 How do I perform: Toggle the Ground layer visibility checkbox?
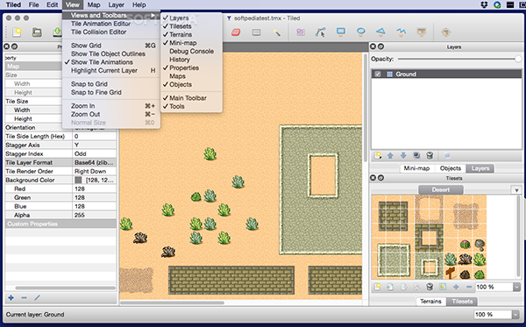coord(378,75)
